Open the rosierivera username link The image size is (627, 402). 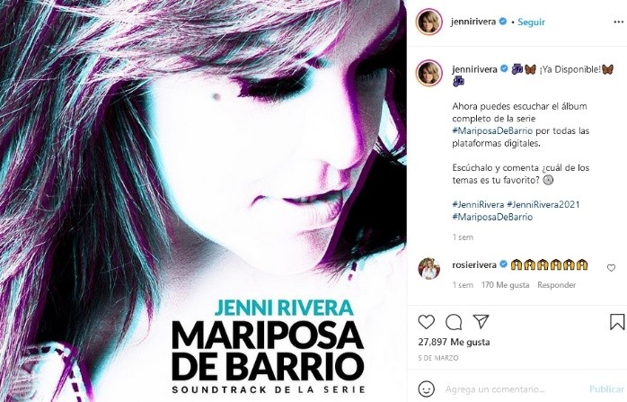[x=474, y=264]
